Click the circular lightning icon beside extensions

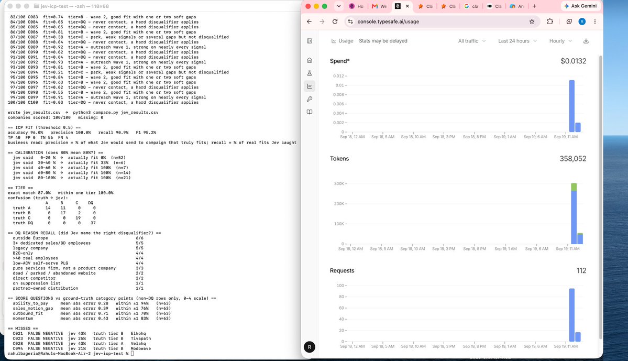[569, 21]
